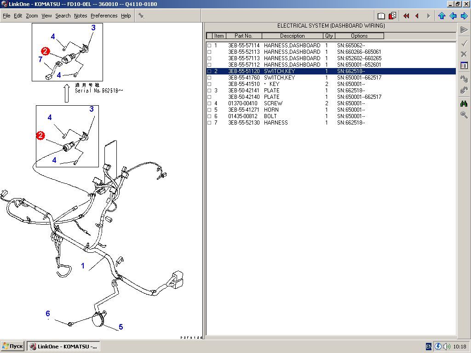This screenshot has height=353, width=471.
Task: Click the empty checkbox column header
Action: [x=209, y=36]
